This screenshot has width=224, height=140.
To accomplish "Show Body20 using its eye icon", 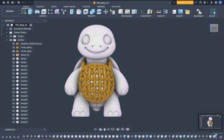I will (x=14, y=66).
